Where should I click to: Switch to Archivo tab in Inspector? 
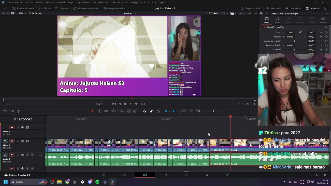[x=323, y=20]
